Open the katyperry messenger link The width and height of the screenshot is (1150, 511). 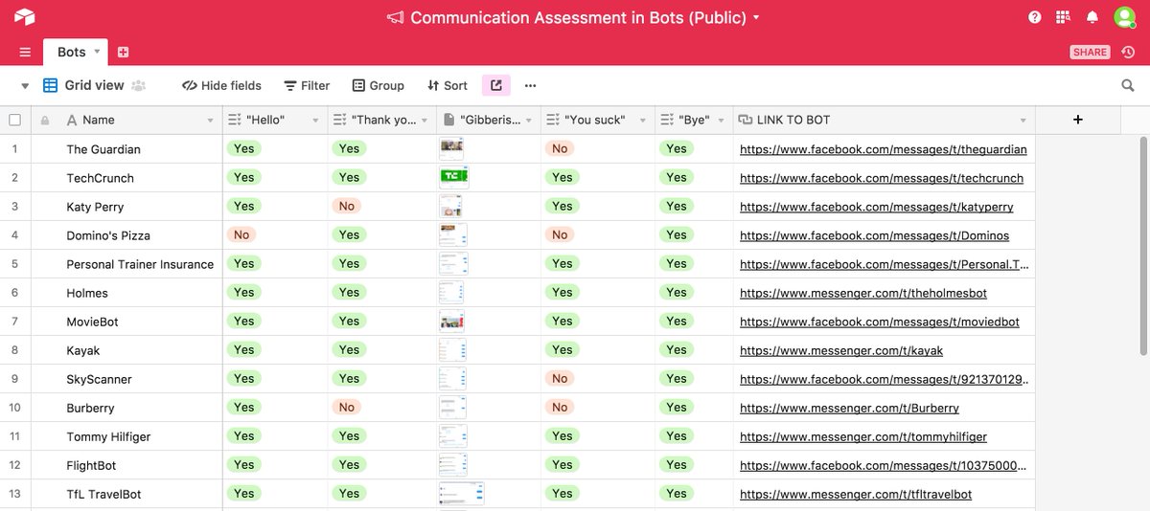pyautogui.click(x=877, y=207)
